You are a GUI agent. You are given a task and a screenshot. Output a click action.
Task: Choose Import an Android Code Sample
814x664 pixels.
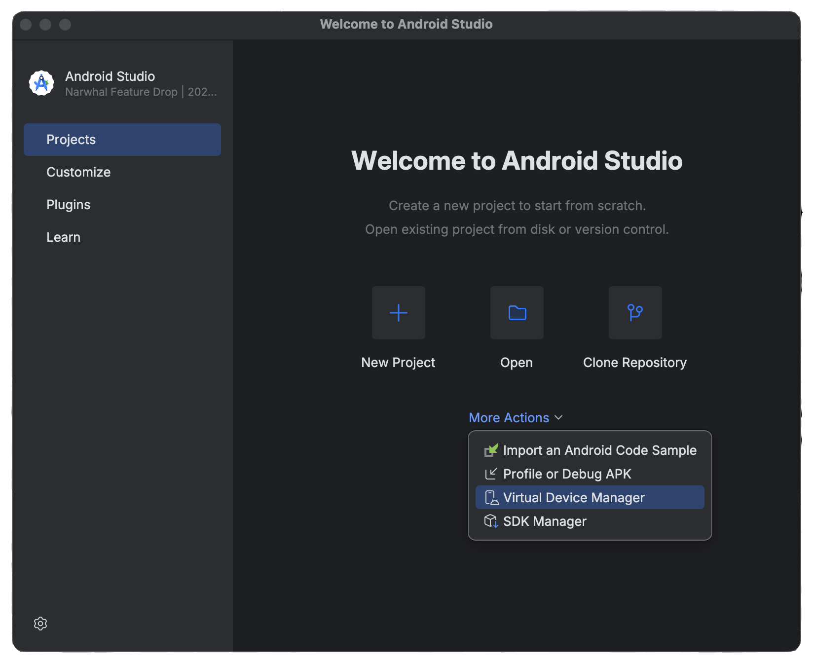click(590, 450)
